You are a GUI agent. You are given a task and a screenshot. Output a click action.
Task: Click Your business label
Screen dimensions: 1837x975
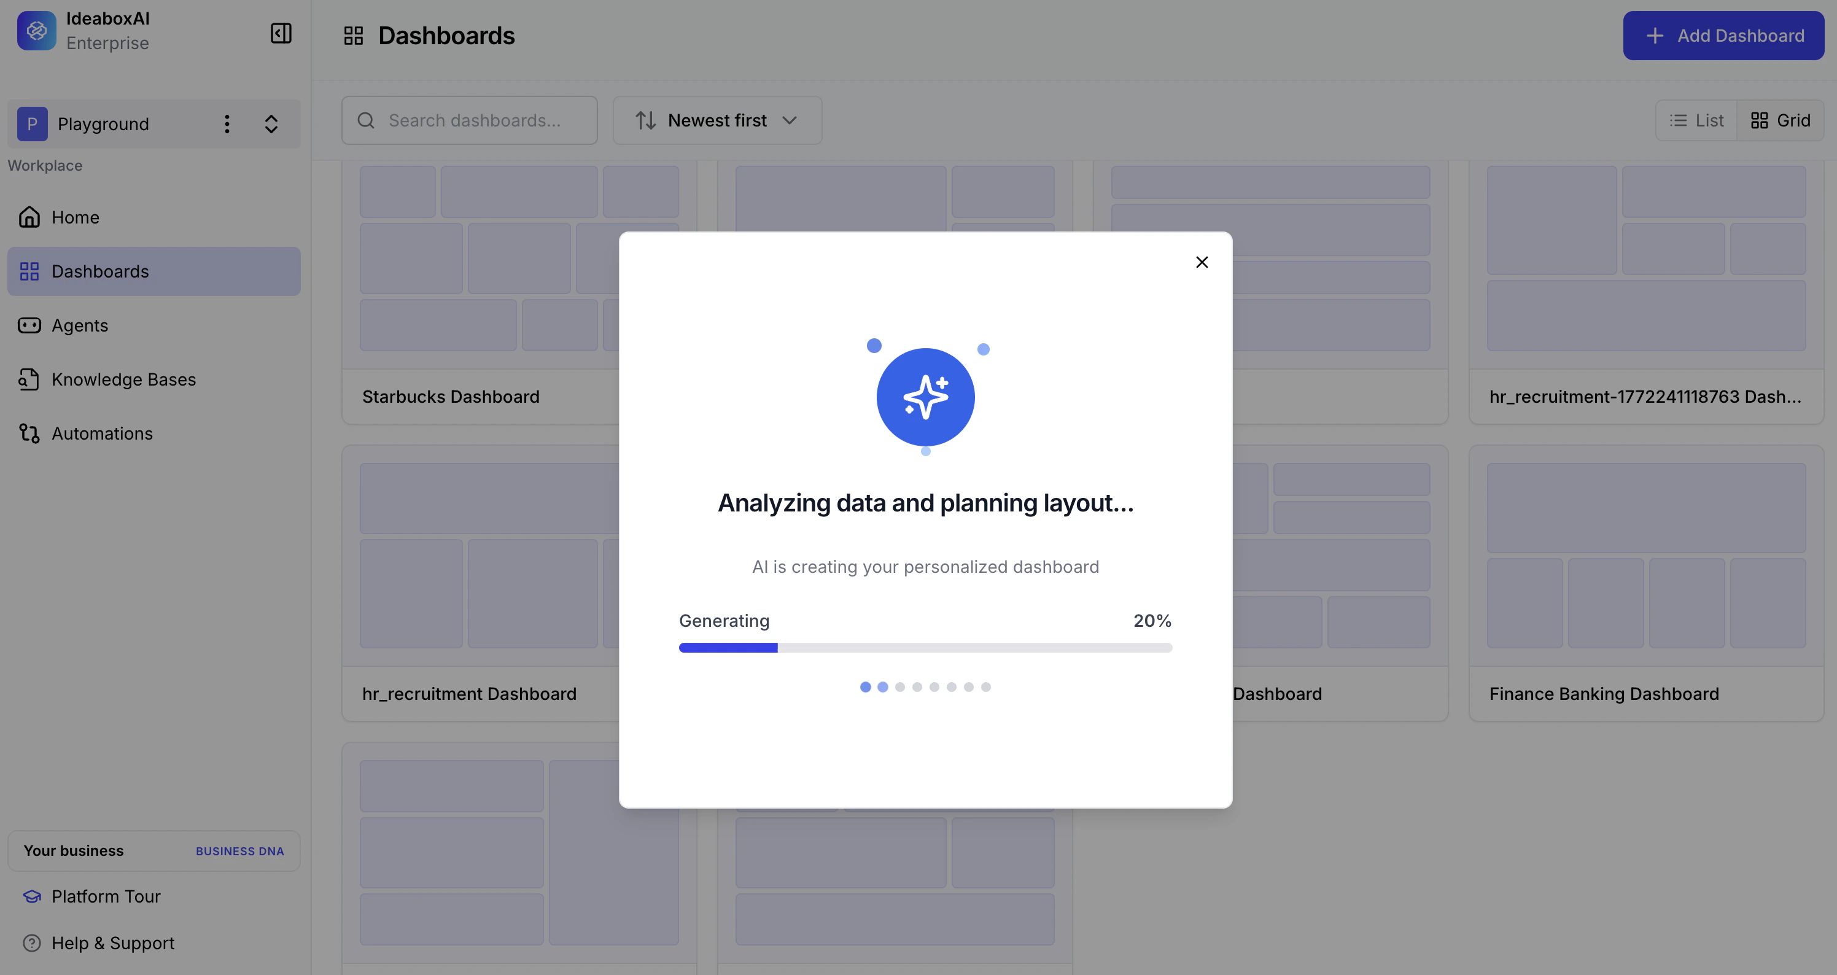click(74, 851)
